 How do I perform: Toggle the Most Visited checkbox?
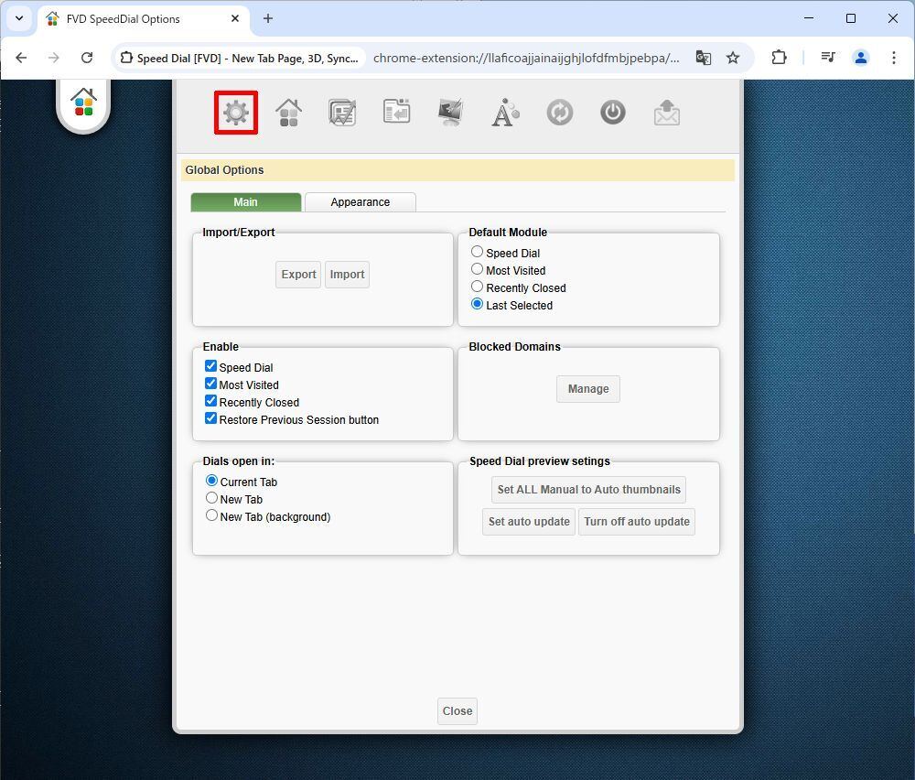(210, 384)
